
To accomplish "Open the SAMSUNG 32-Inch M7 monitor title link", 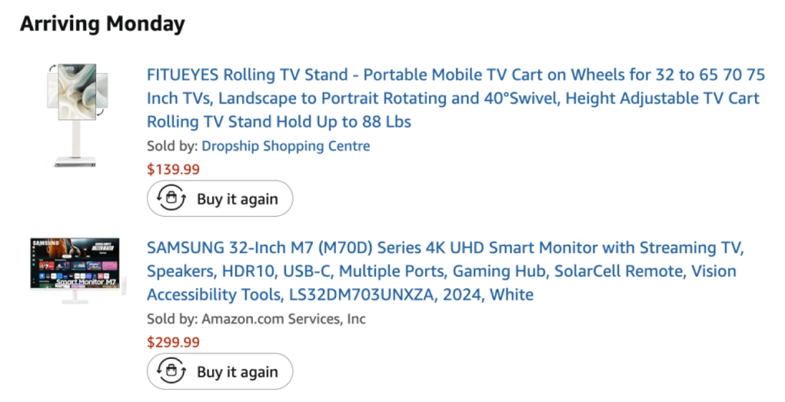I will (445, 248).
